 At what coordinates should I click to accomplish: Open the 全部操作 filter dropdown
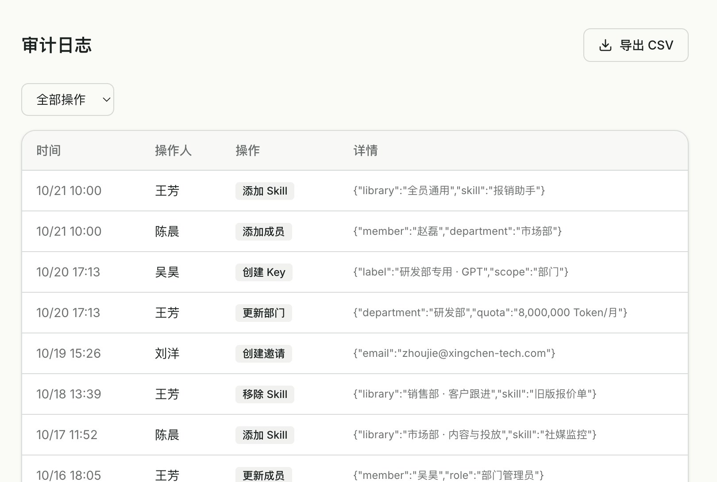point(68,99)
